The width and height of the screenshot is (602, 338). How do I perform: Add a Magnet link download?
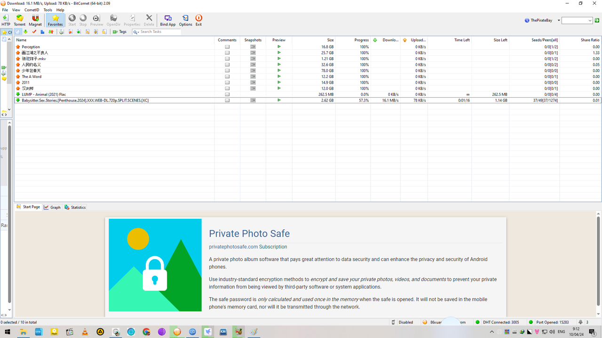coord(35,20)
